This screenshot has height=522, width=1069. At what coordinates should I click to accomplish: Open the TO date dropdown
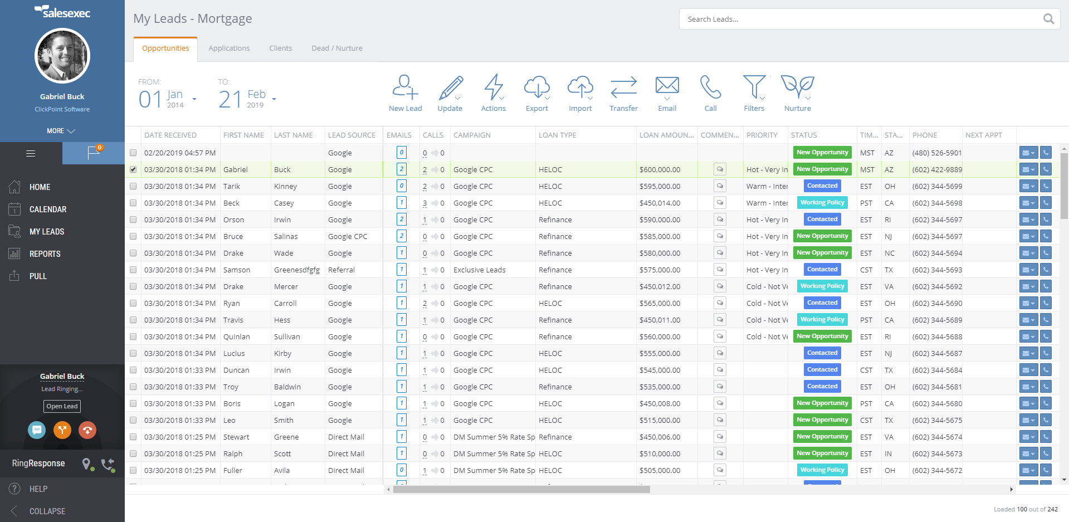point(274,99)
